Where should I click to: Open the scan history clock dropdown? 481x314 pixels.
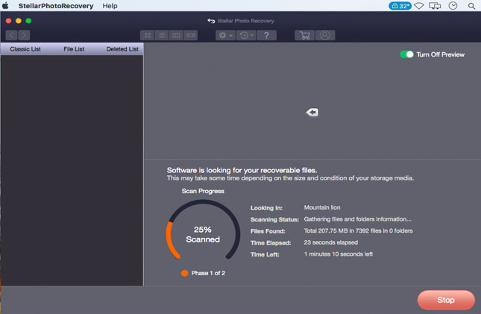click(245, 35)
